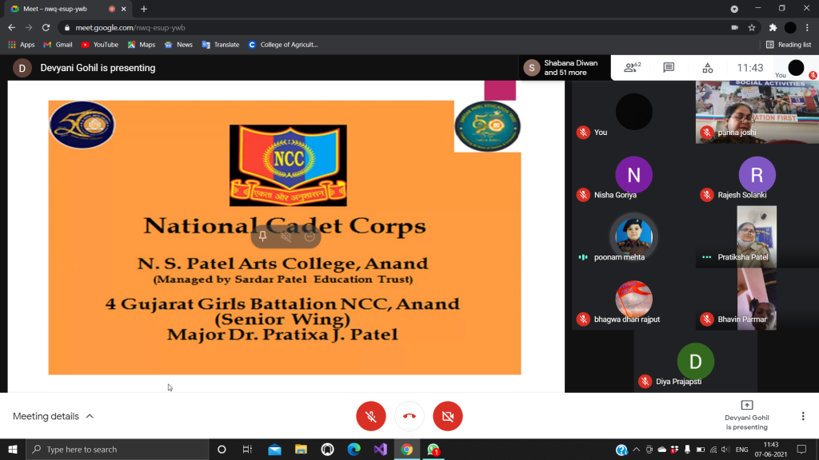The width and height of the screenshot is (819, 460).
Task: Open the Chrome extensions puzzle icon
Action: click(x=773, y=28)
